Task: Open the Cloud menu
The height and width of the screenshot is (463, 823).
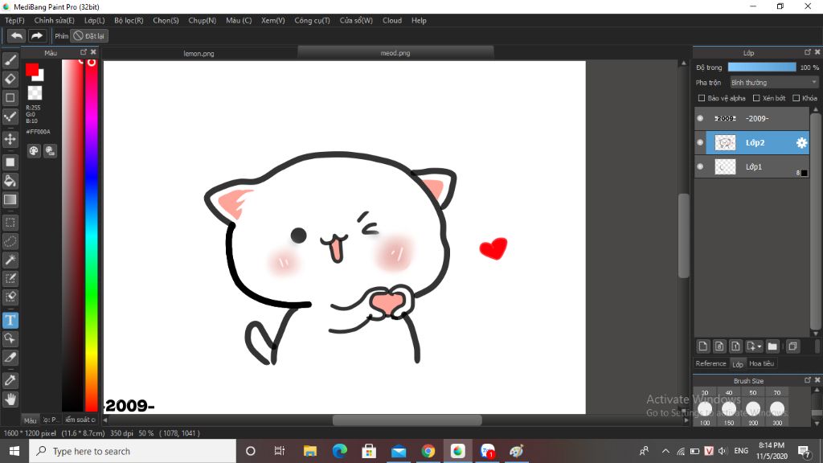Action: [392, 20]
